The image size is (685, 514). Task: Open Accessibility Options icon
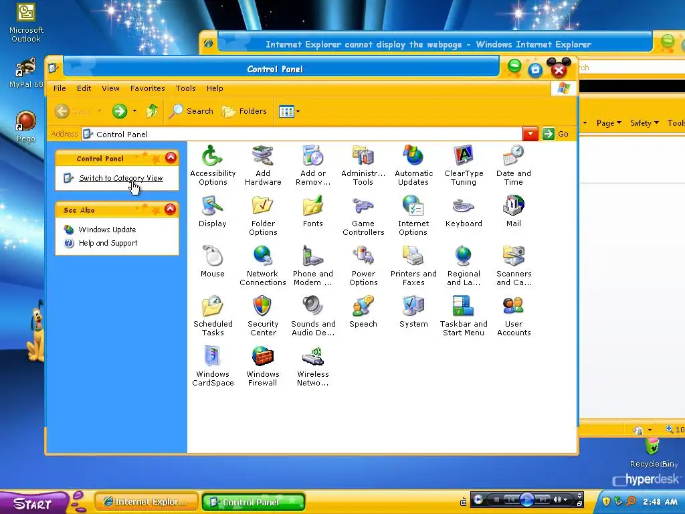pyautogui.click(x=212, y=165)
